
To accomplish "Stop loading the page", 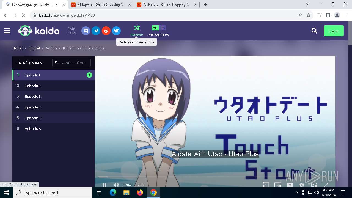I will 24,15.
